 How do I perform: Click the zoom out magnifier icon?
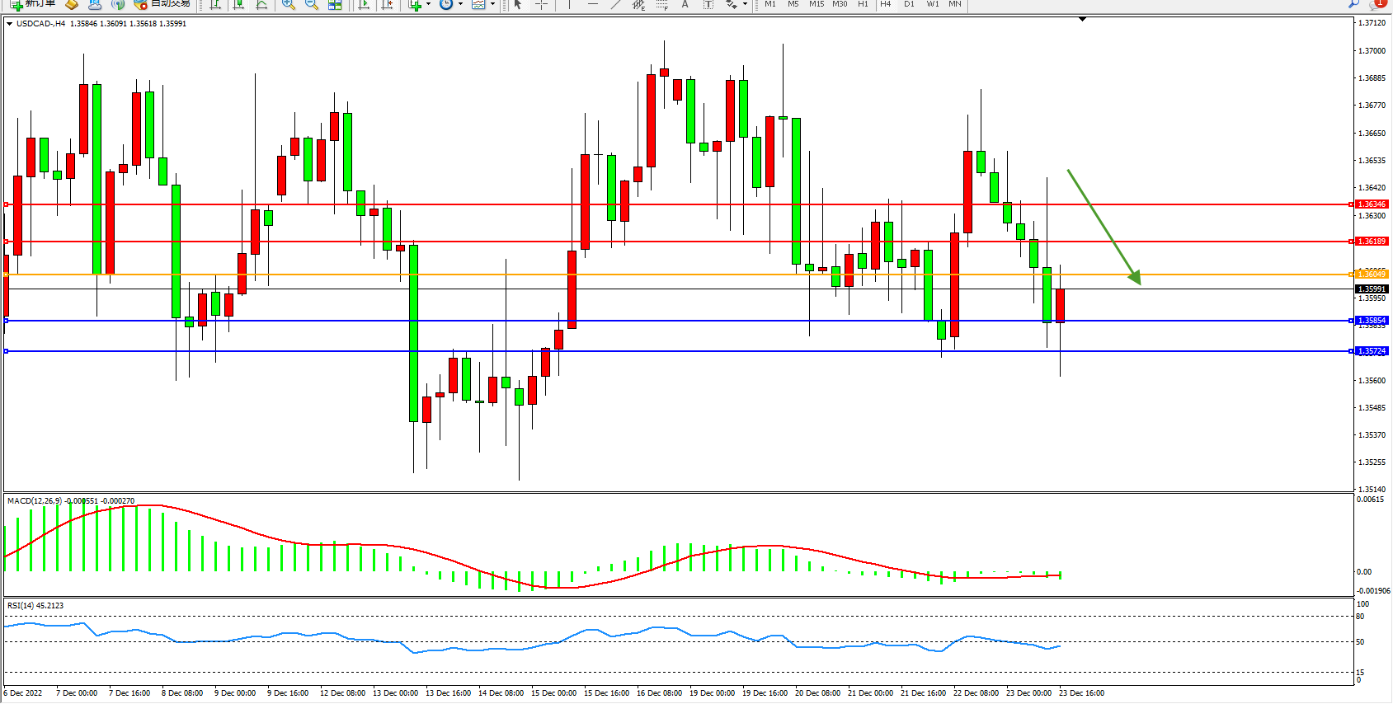[311, 4]
